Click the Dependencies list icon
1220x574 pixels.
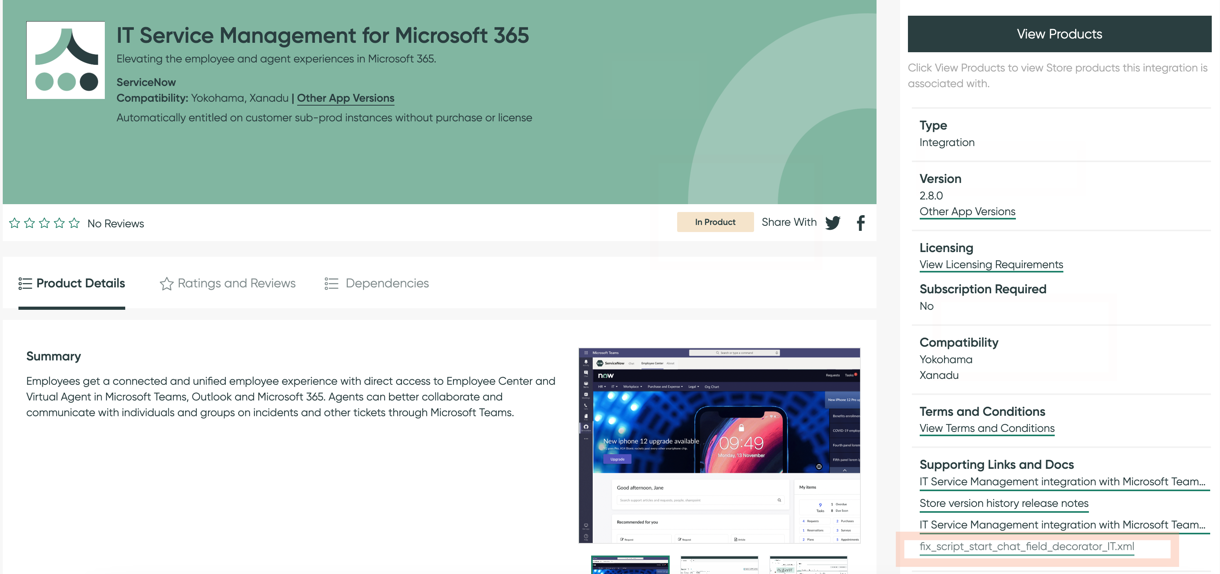(332, 283)
